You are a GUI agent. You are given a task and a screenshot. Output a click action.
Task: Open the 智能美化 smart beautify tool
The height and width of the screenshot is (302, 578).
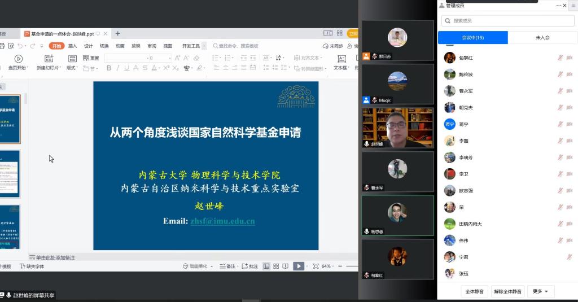[195, 266]
